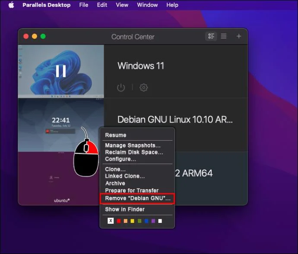Screen dimensions: 298x254
Task: Select the Debian GNU Linux 10.10 title
Action: pyautogui.click(x=175, y=119)
